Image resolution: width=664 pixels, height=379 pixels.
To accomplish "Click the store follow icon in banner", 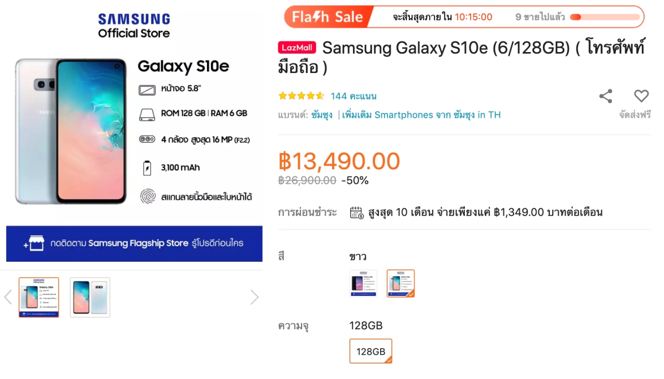I will coord(34,243).
